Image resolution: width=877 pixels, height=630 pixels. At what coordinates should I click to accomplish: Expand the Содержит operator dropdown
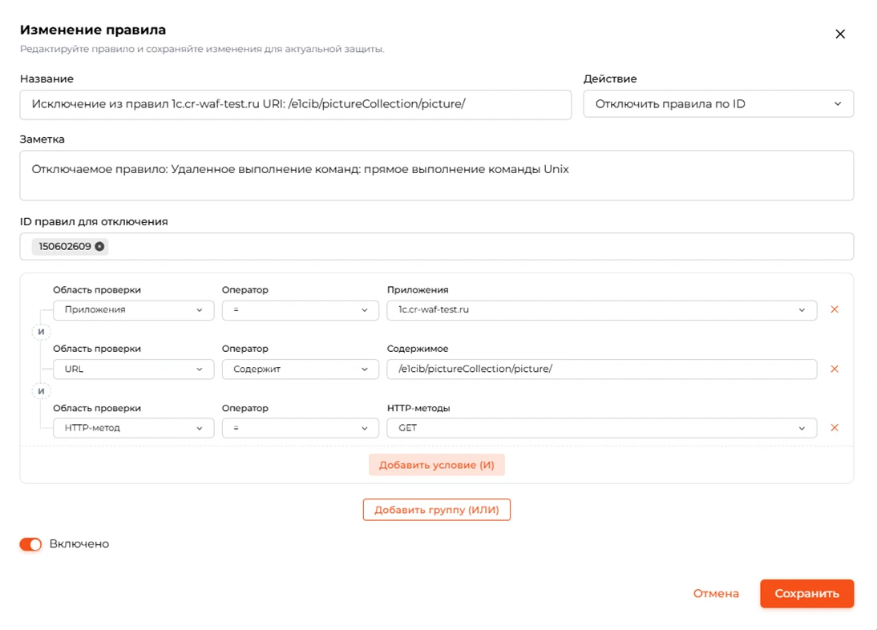tap(301, 370)
